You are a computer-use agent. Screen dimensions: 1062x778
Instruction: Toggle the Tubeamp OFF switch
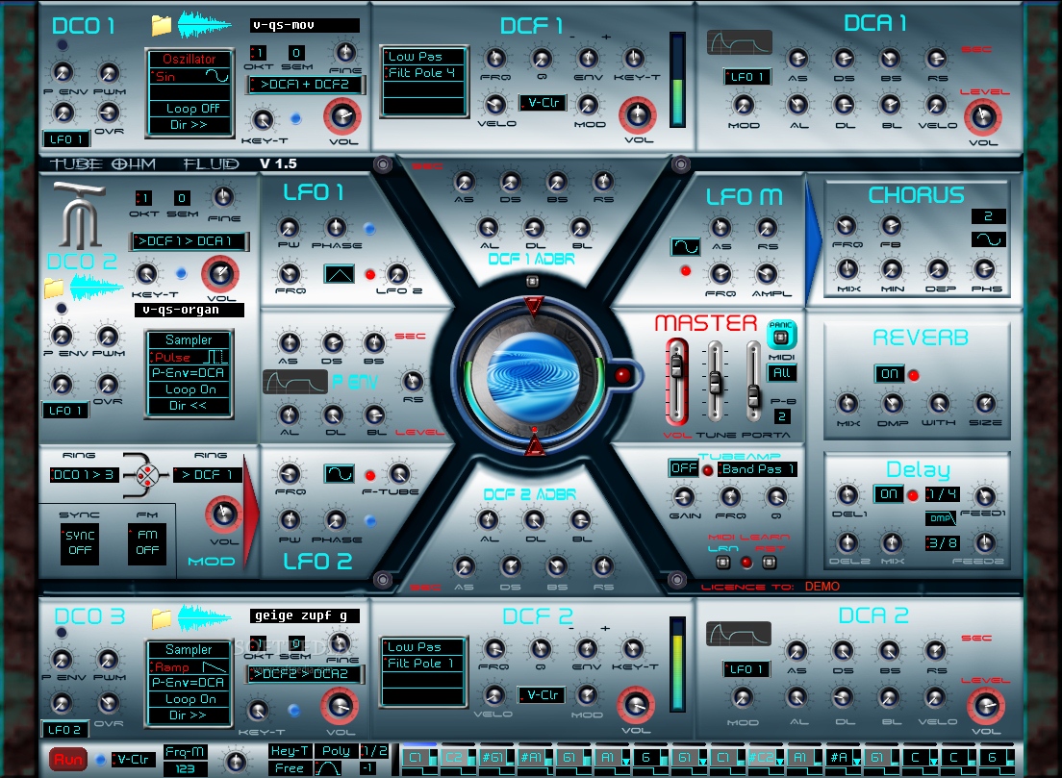(x=683, y=468)
